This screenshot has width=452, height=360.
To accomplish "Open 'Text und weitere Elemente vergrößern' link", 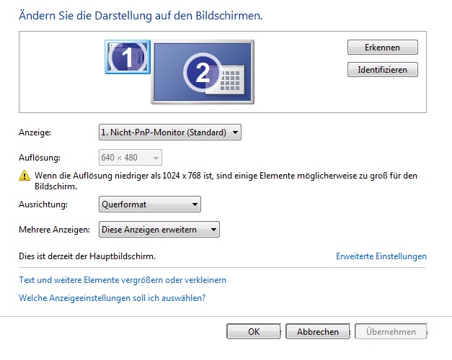I will (123, 280).
